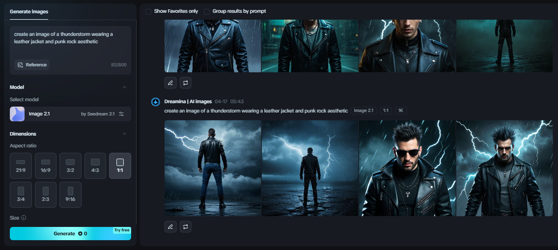Viewport: 558px width, 250px height.
Task: Click the Size info icon
Action: point(24,218)
